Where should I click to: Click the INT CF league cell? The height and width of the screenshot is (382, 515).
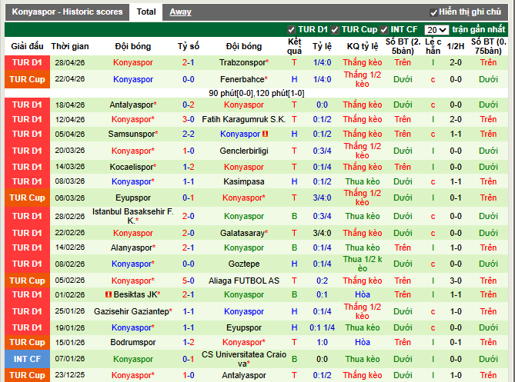pos(27,359)
